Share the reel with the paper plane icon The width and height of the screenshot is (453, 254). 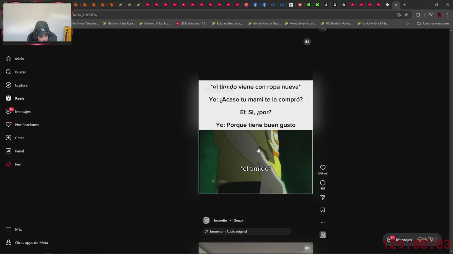tap(323, 198)
